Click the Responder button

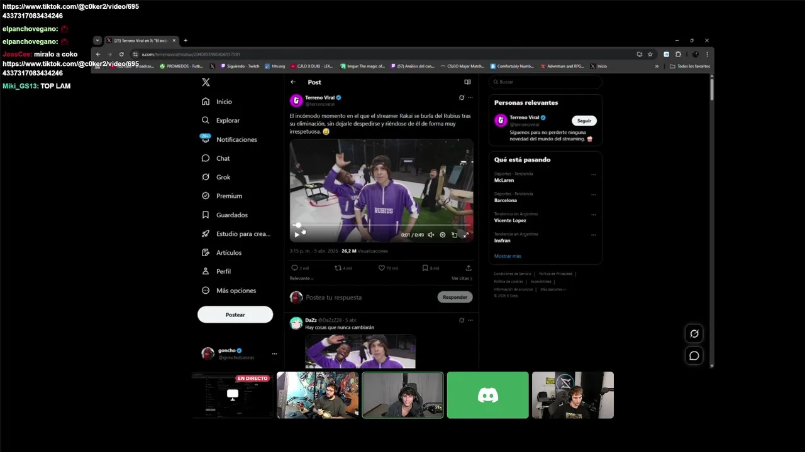(455, 297)
